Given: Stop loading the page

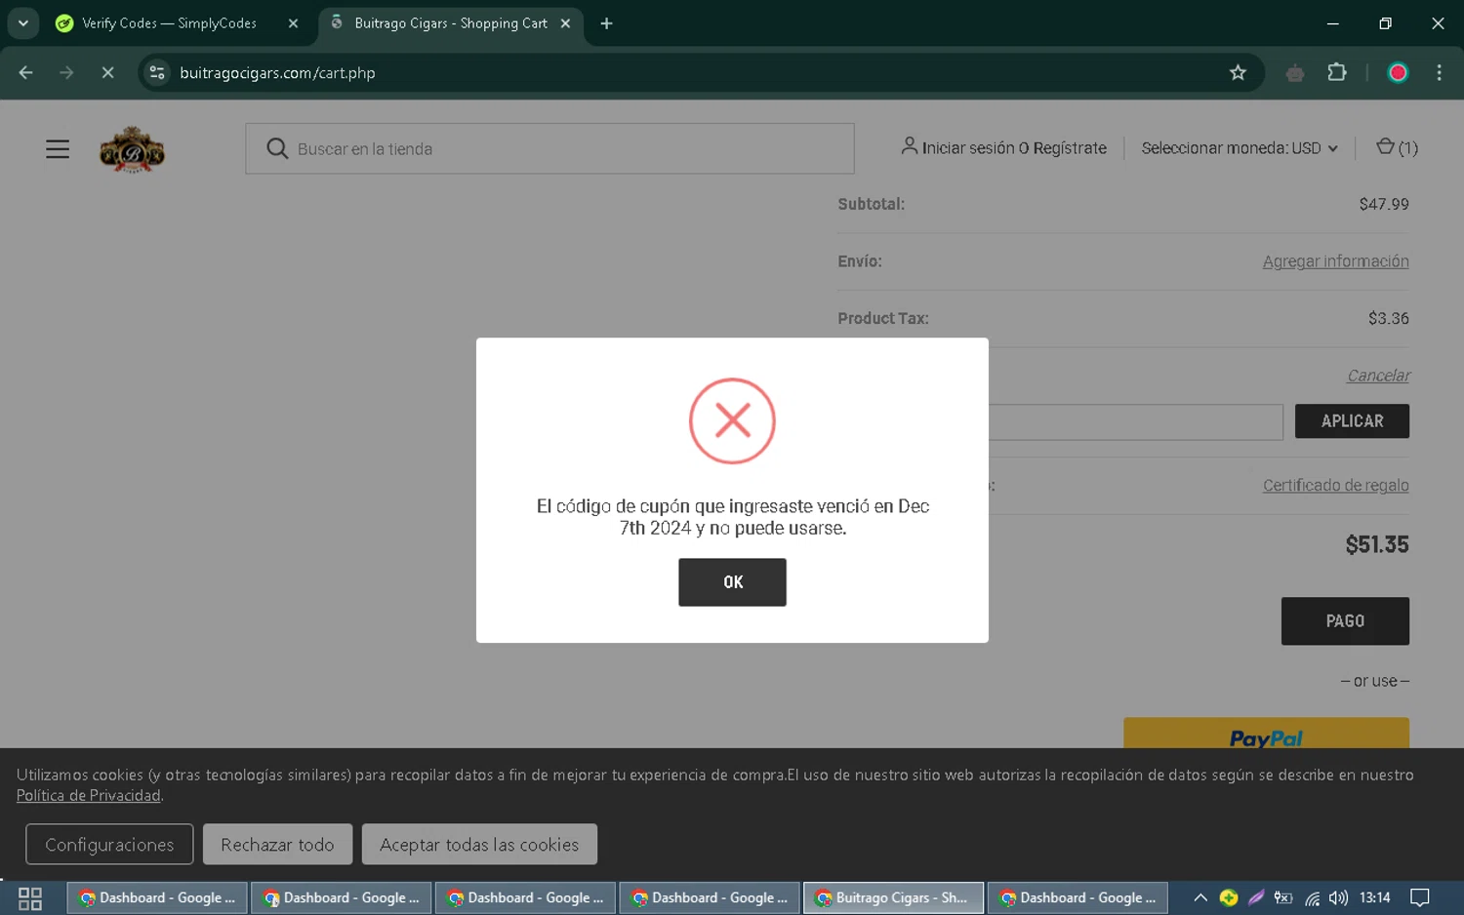Looking at the screenshot, I should coord(107,73).
